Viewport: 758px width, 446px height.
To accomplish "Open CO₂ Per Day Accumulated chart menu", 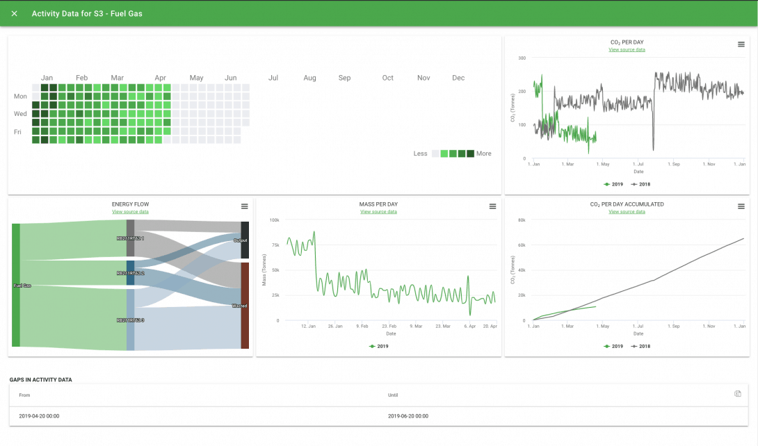I will point(741,206).
